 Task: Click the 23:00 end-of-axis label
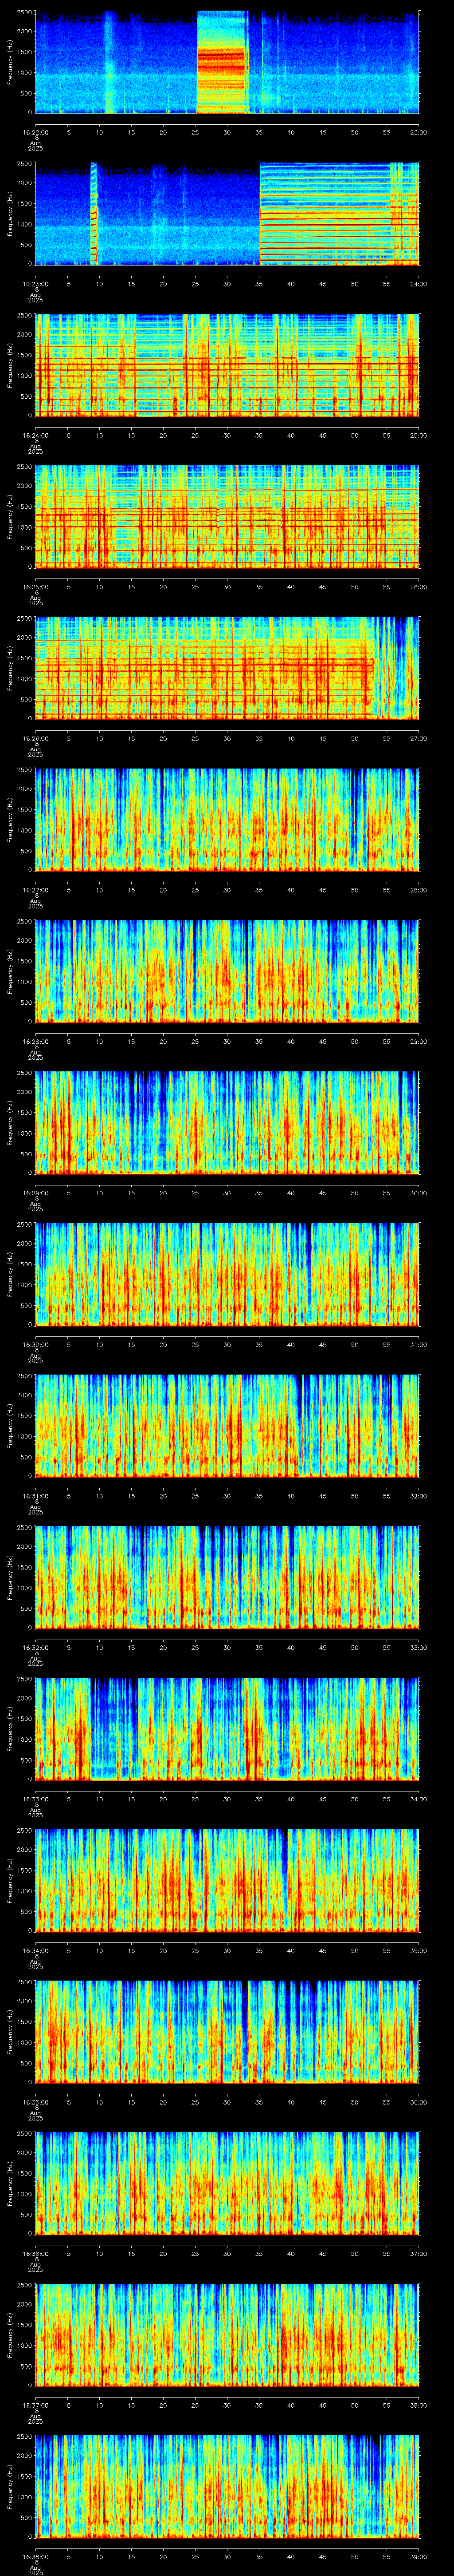pos(419,132)
